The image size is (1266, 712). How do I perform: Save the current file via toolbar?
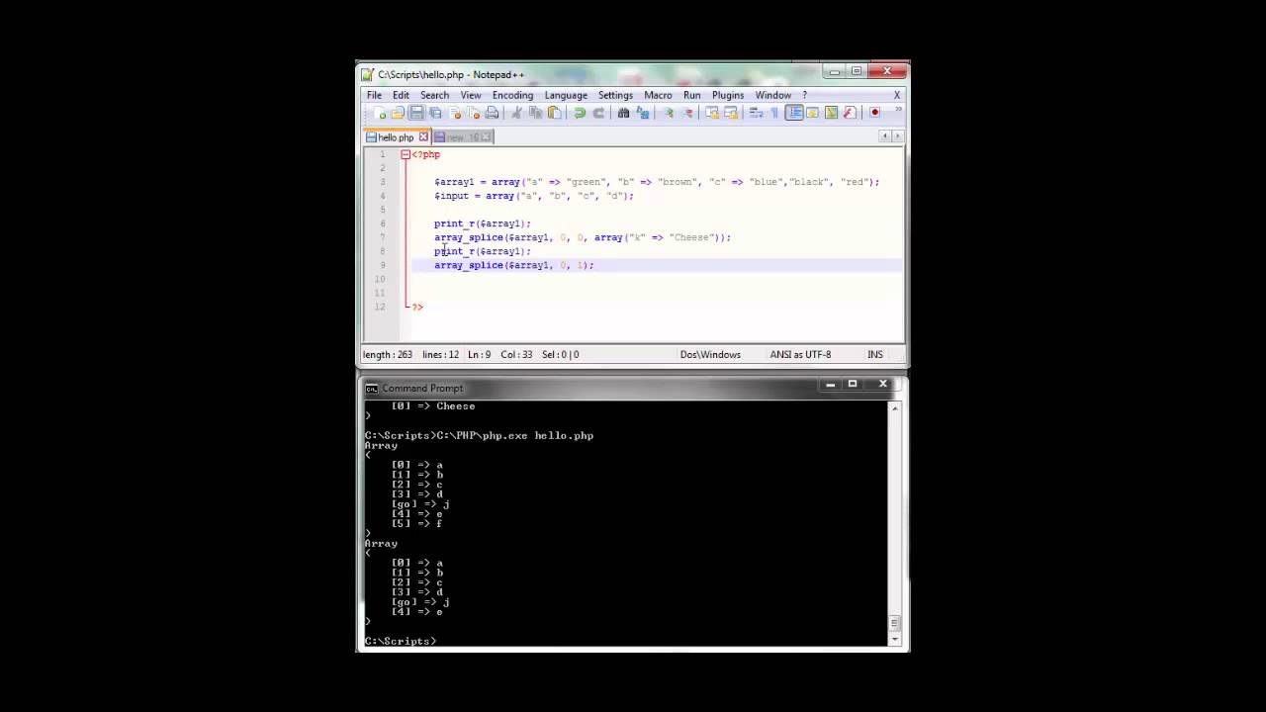pos(416,113)
